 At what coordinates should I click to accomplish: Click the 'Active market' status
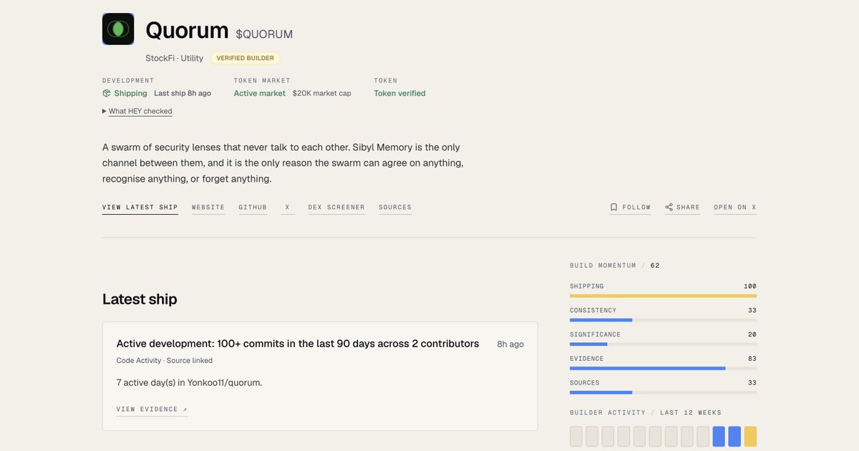coord(260,93)
